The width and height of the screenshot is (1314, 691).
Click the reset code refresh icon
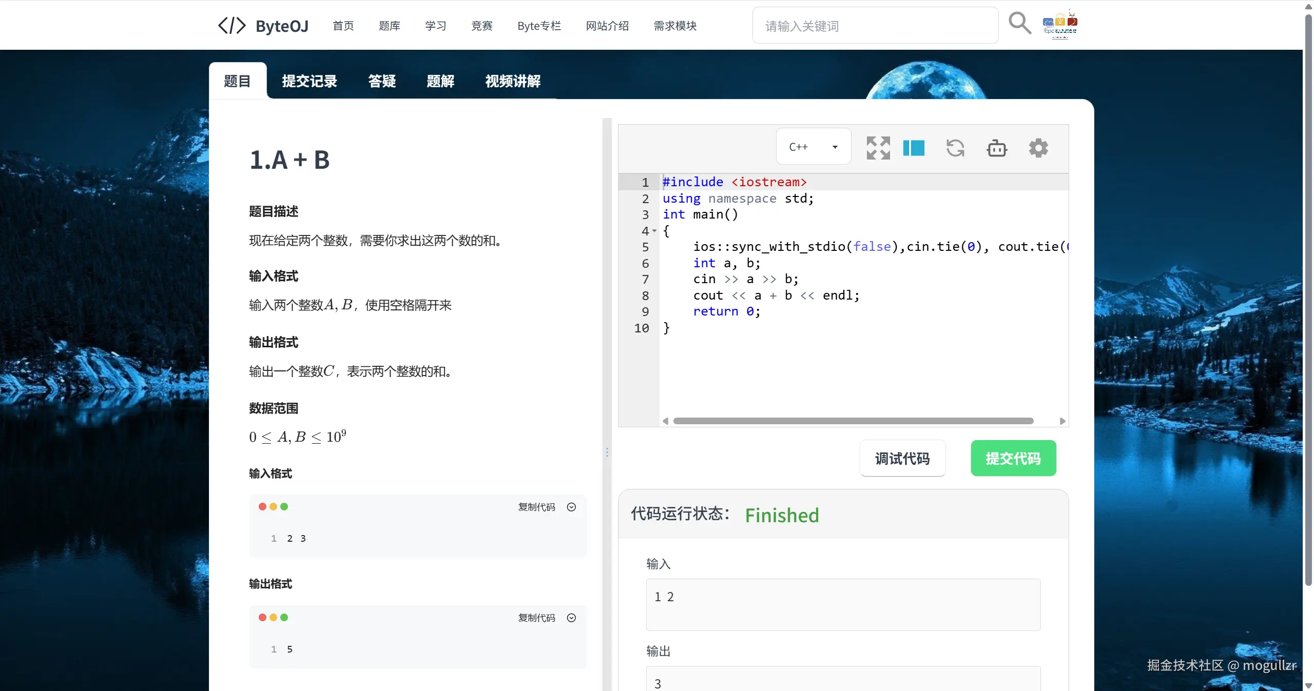click(955, 148)
